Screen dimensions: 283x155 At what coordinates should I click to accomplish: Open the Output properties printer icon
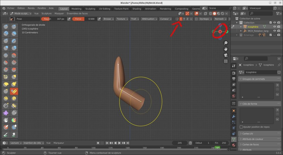click(234, 79)
